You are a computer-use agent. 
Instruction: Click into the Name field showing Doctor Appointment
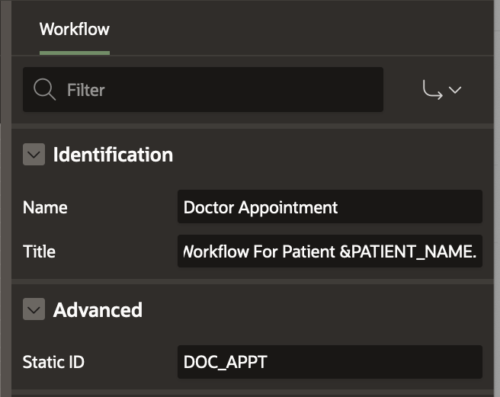tap(329, 207)
